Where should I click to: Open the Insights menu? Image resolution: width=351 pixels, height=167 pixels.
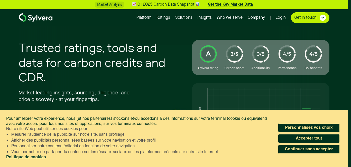205,17
